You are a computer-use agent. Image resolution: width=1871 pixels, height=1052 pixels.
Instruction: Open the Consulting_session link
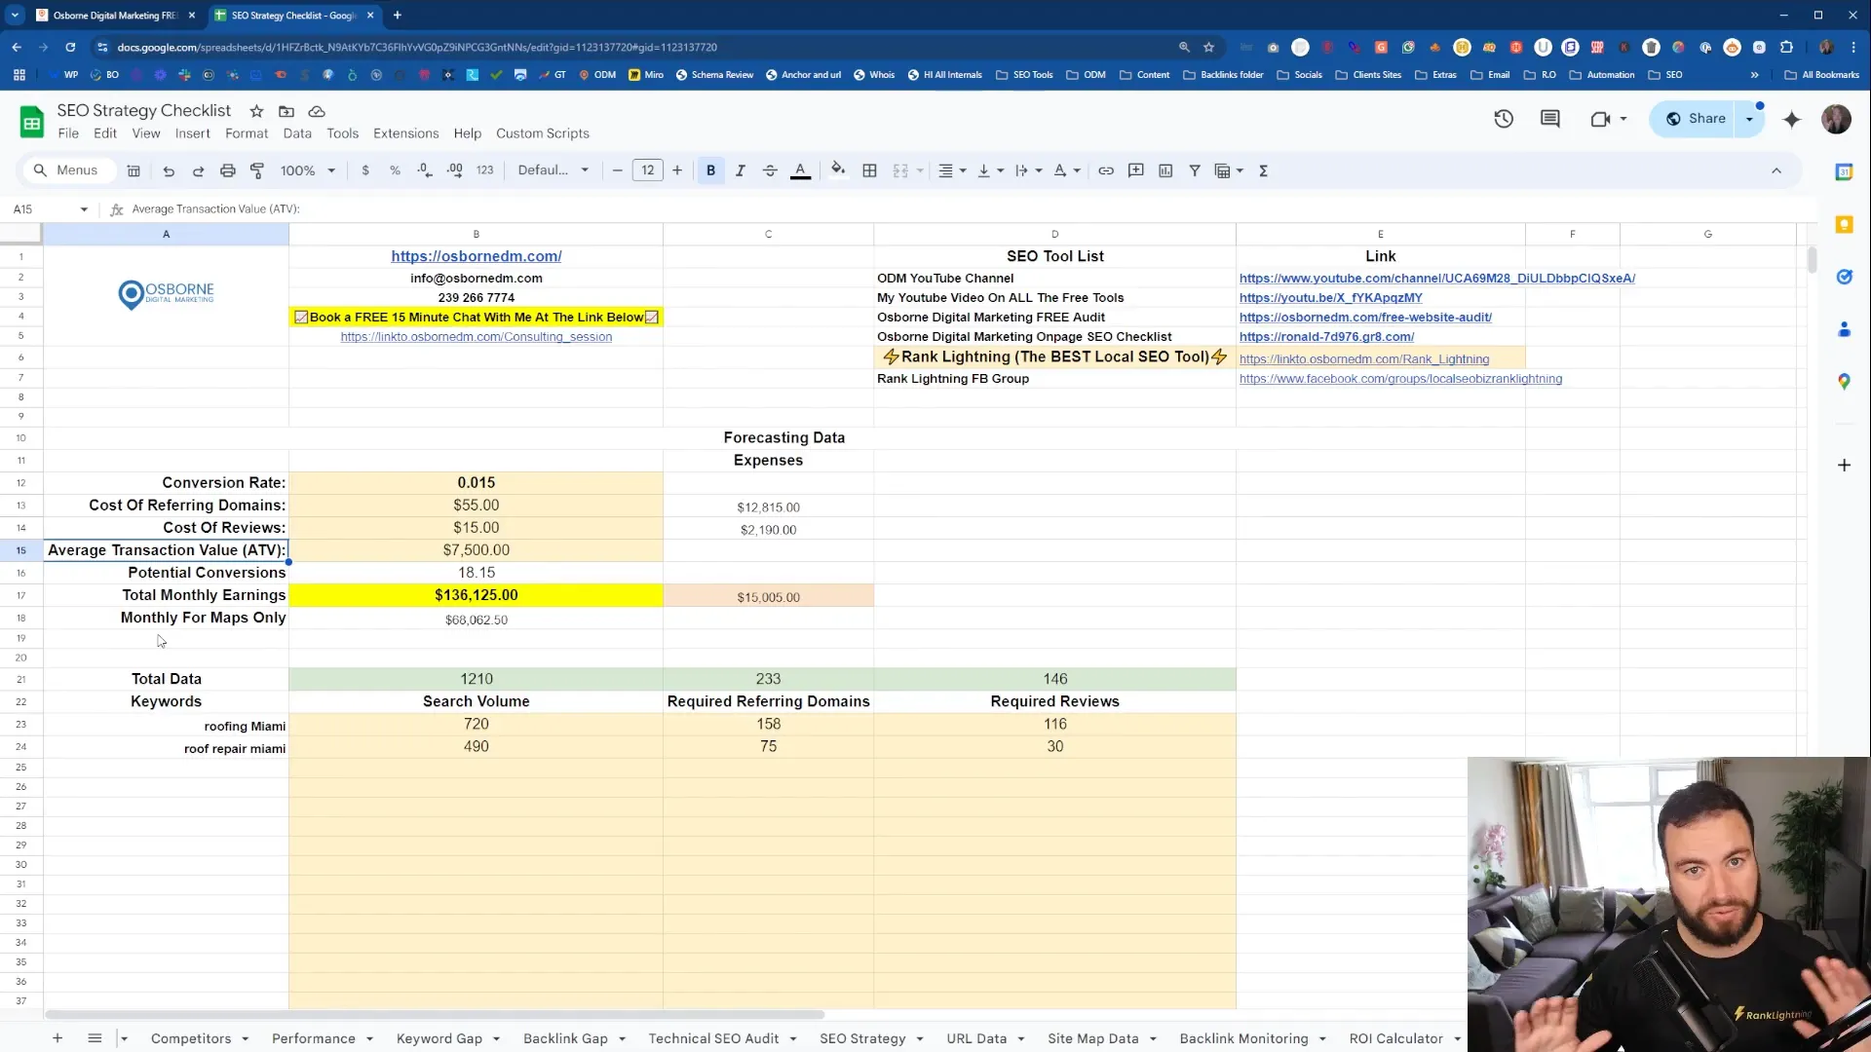(x=477, y=337)
